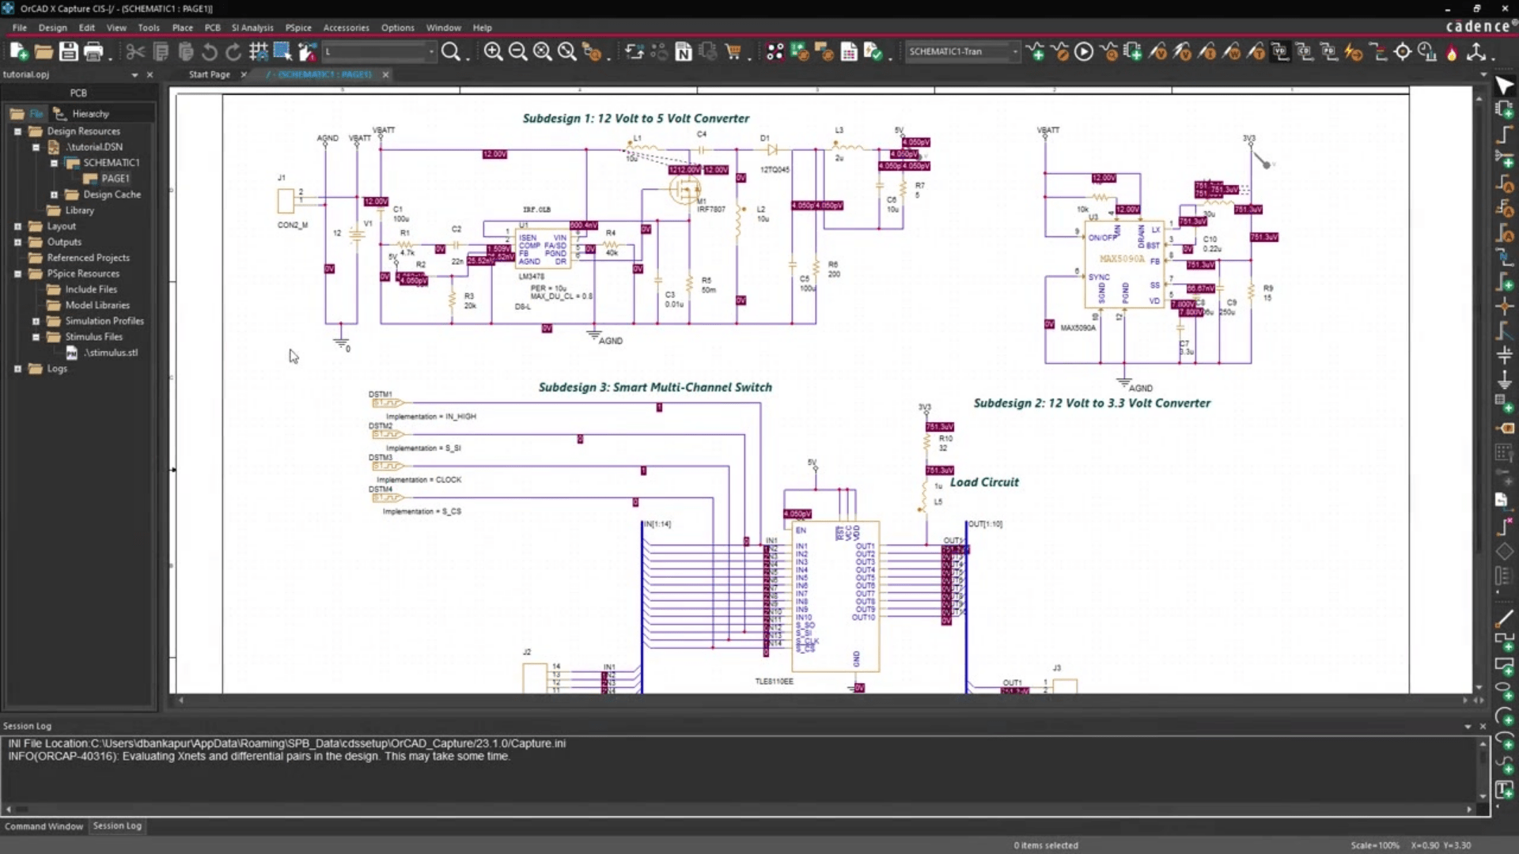
Task: Run PSpice simulation play button
Action: 1084,52
